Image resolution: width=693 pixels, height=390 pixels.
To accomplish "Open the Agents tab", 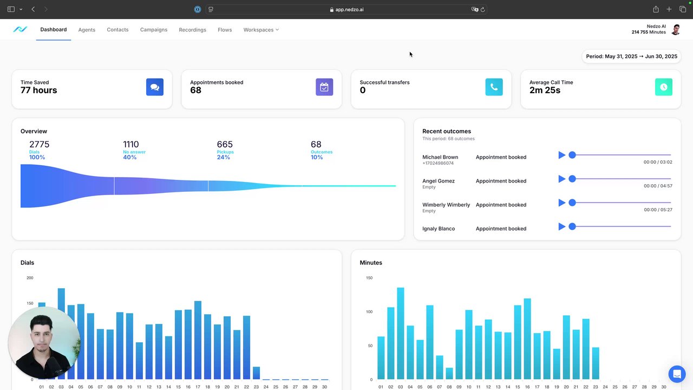I will (x=87, y=30).
